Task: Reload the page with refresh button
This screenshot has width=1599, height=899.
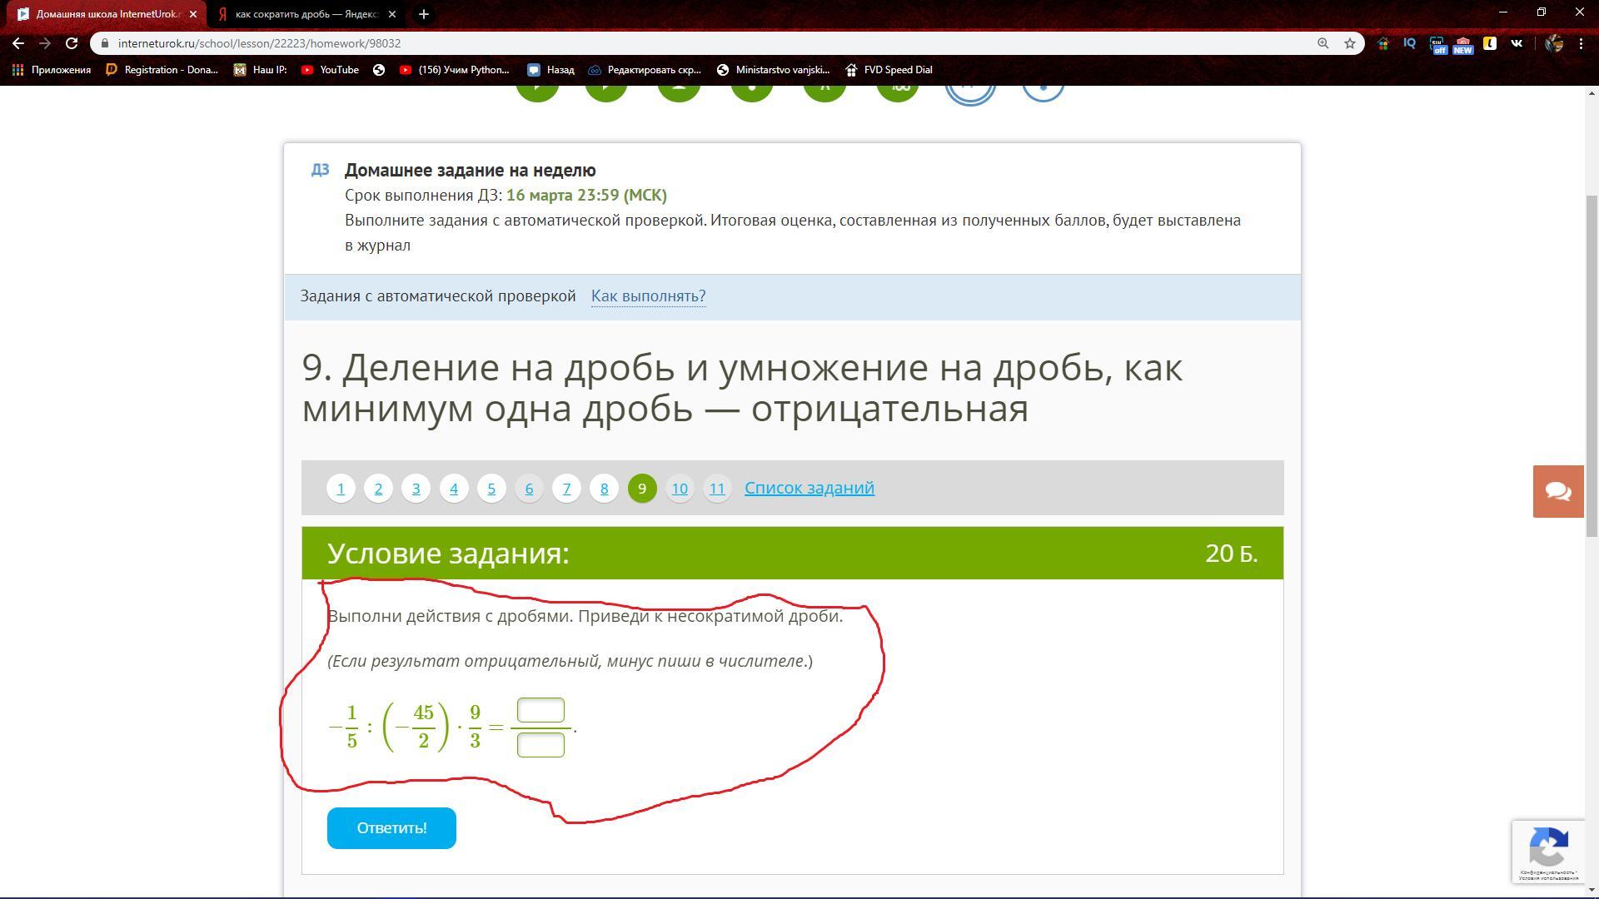Action: point(72,43)
